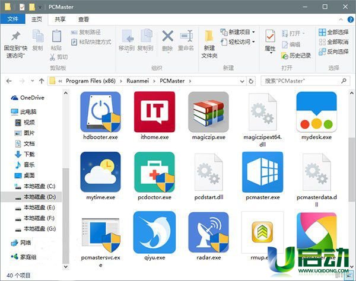The width and height of the screenshot is (356, 281).
Task: Click 全部取消 select none
Action: tap(333, 42)
